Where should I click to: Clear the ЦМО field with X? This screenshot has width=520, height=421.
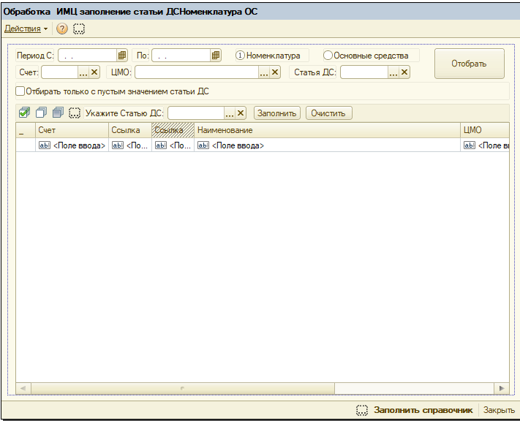pos(275,72)
